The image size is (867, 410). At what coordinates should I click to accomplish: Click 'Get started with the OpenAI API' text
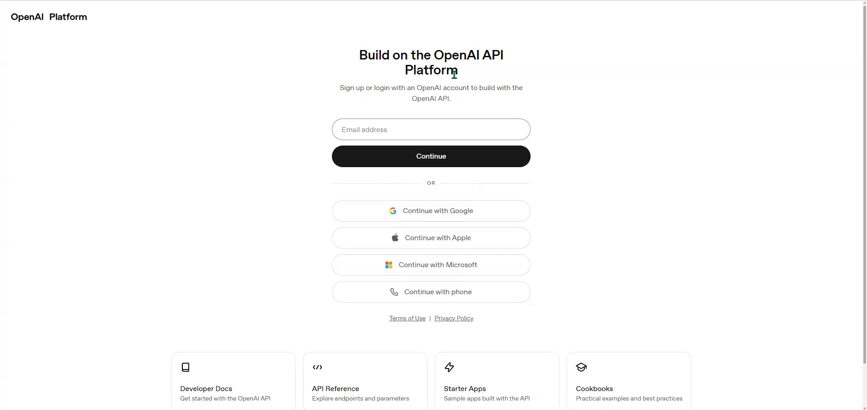(x=225, y=398)
